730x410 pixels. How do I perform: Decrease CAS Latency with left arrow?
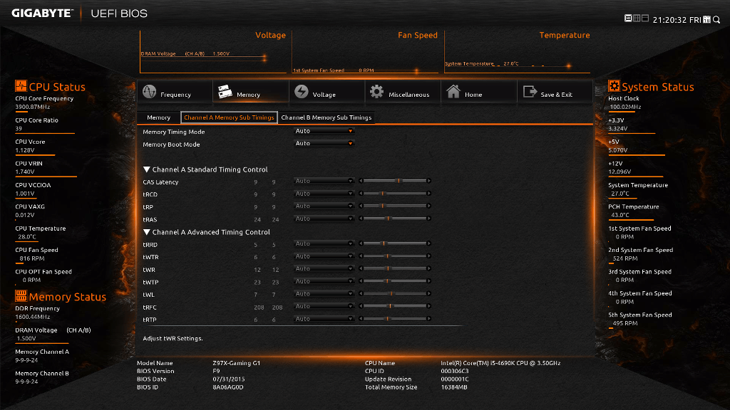(361, 181)
